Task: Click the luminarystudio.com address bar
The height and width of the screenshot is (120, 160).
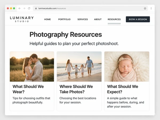Action: coord(90,8)
